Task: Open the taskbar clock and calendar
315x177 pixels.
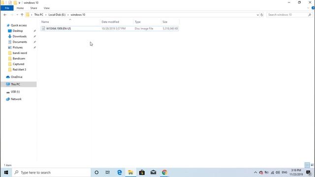Action: coord(296,173)
